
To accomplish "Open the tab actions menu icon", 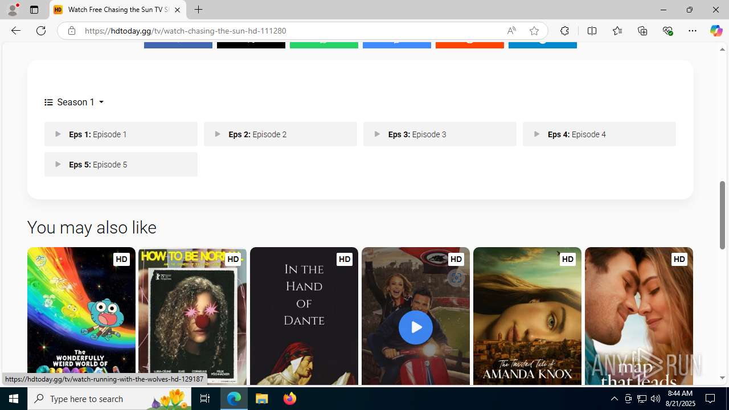I will (x=34, y=10).
